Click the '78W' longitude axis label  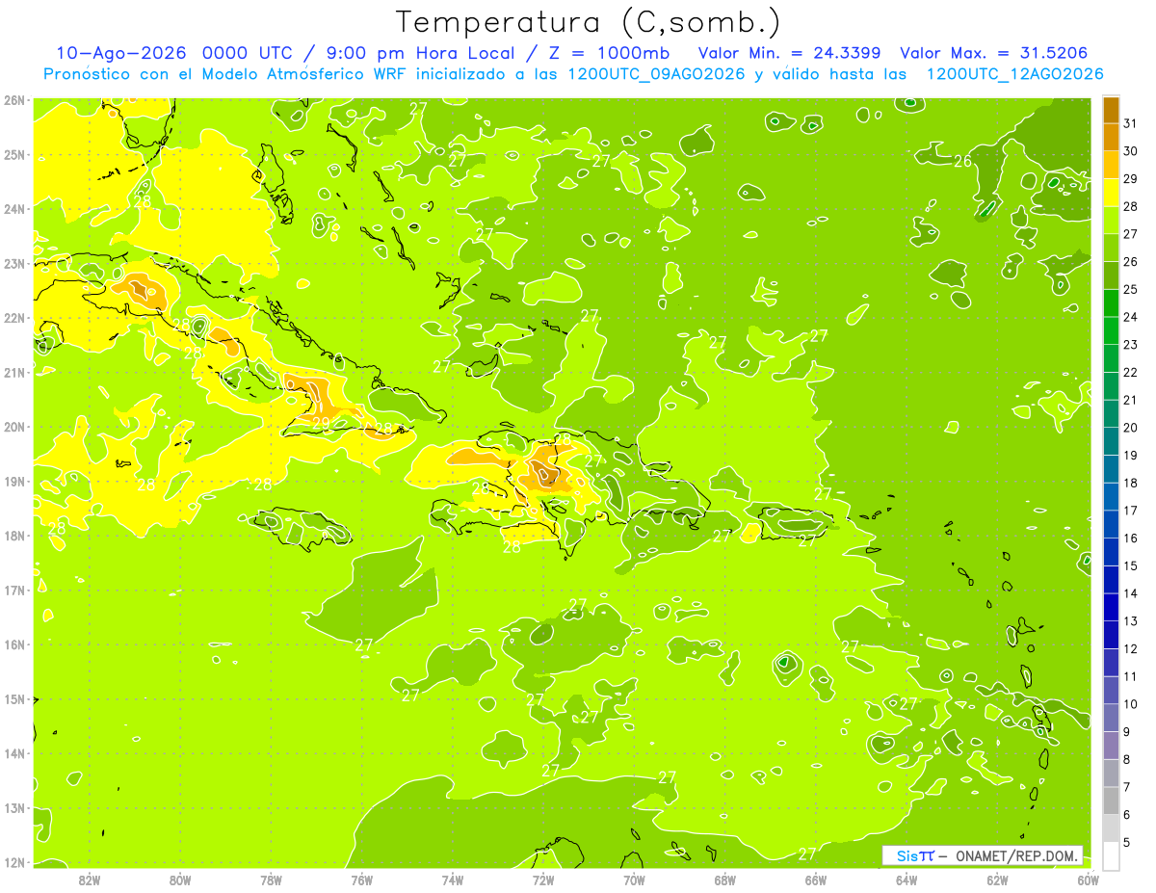(271, 880)
